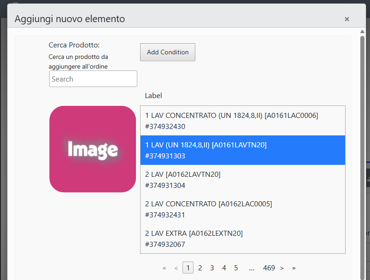Go to last page with » arrow
This screenshot has height=280, width=370.
pyautogui.click(x=294, y=268)
